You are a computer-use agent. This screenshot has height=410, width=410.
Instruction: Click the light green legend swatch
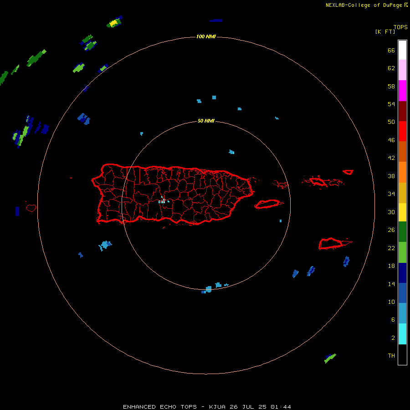click(402, 252)
